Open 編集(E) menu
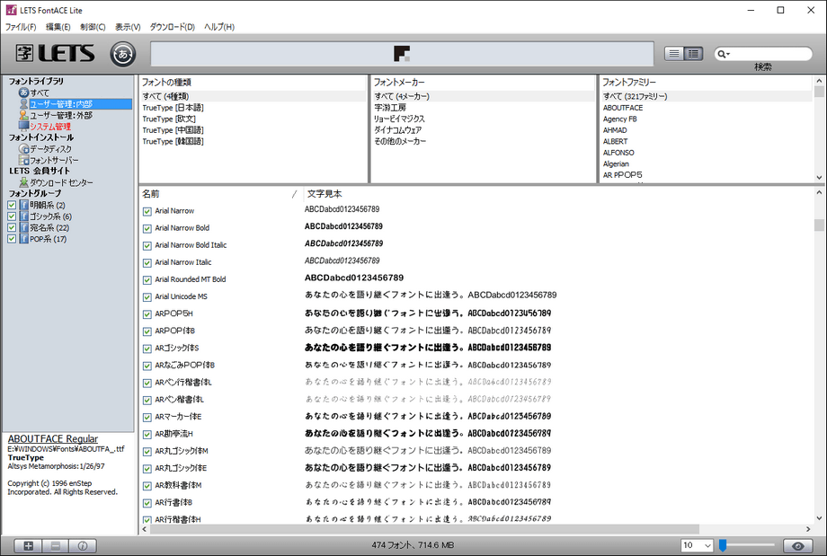Viewport: 827px width, 556px height. [58, 27]
